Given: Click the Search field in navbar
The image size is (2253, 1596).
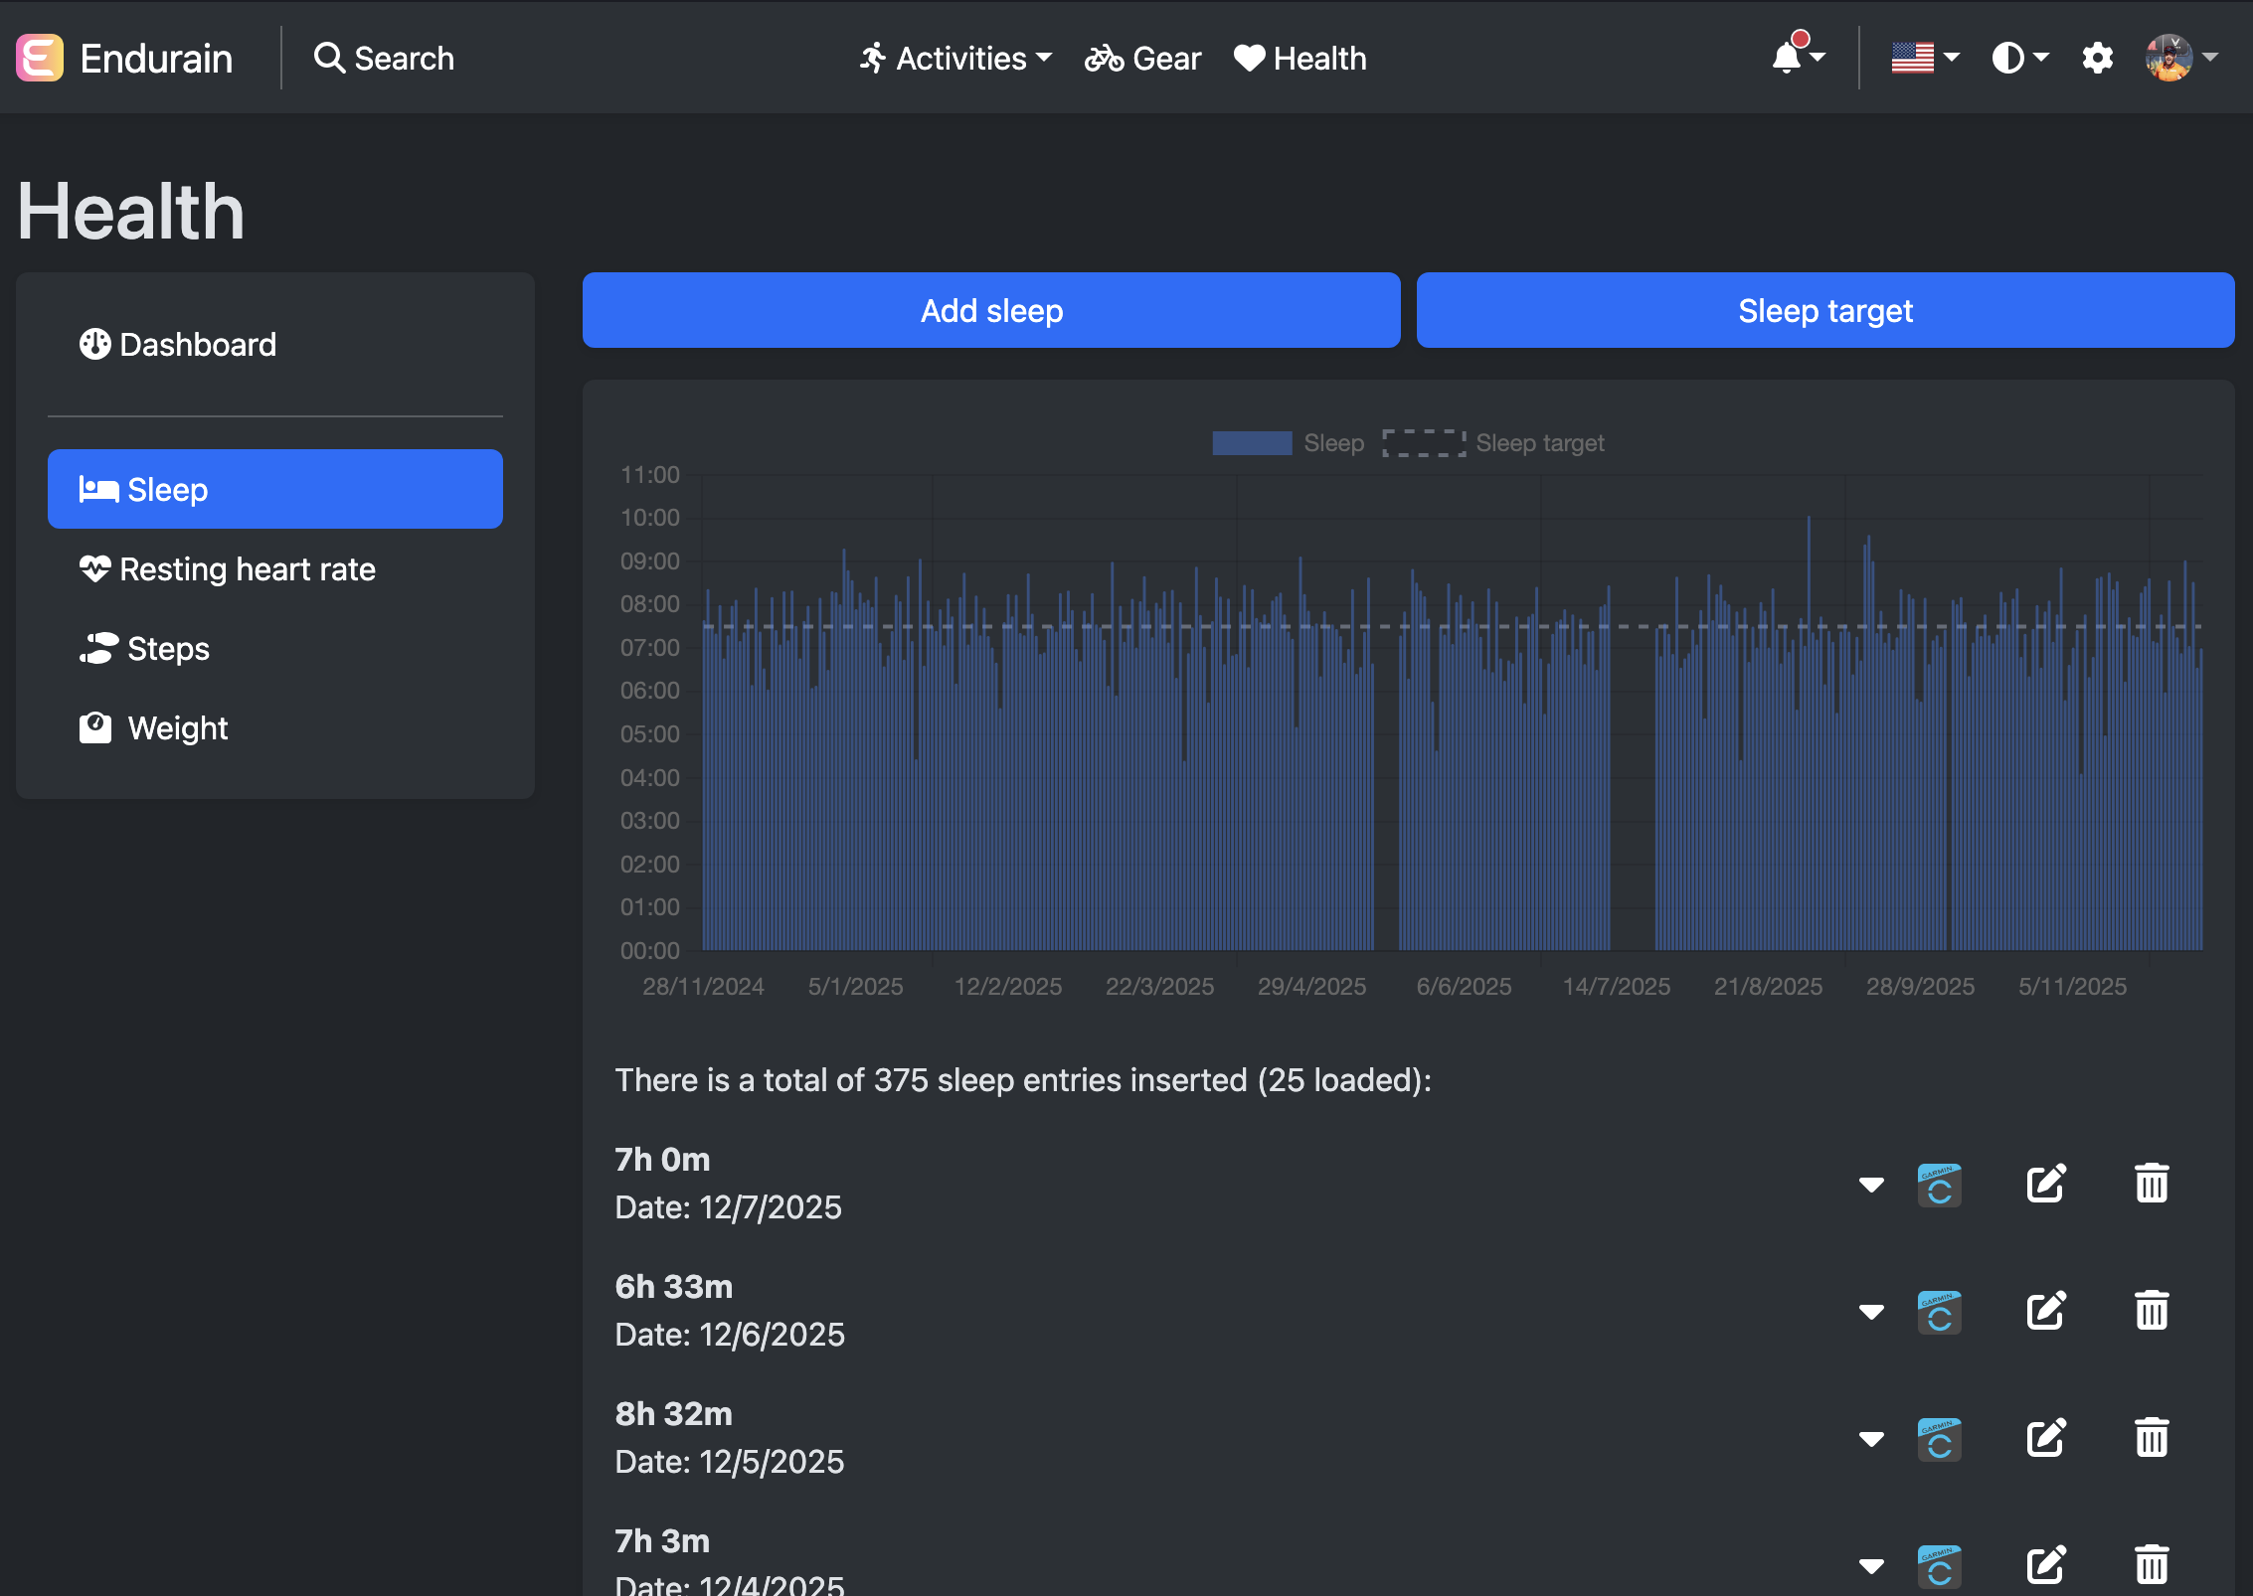Looking at the screenshot, I should [x=385, y=58].
